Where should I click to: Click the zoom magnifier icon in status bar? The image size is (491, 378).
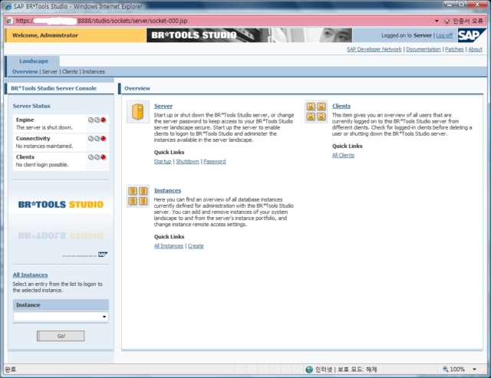pyautogui.click(x=445, y=370)
